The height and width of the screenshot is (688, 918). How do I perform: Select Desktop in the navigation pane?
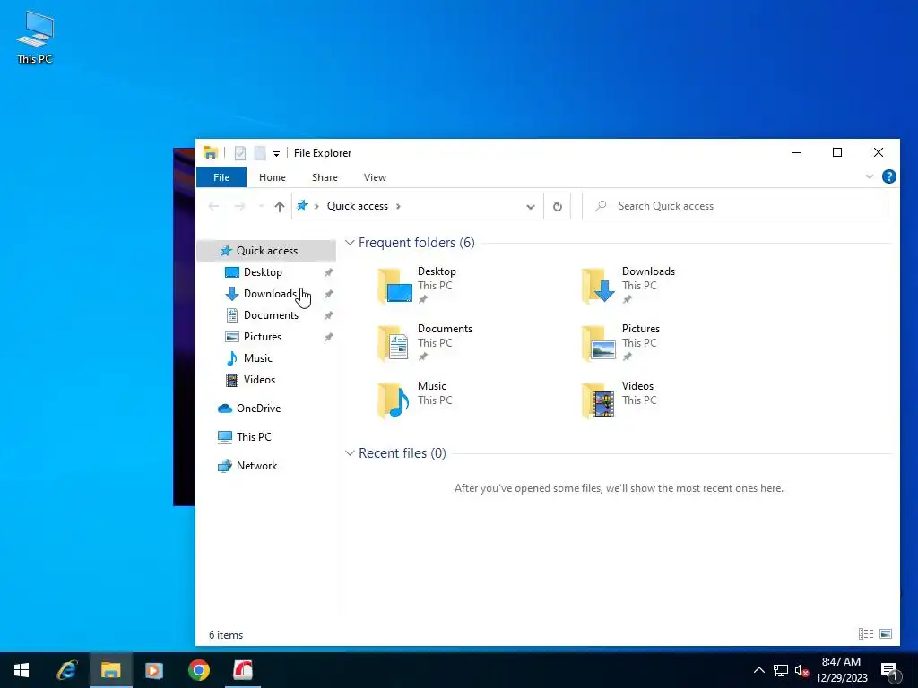263,272
